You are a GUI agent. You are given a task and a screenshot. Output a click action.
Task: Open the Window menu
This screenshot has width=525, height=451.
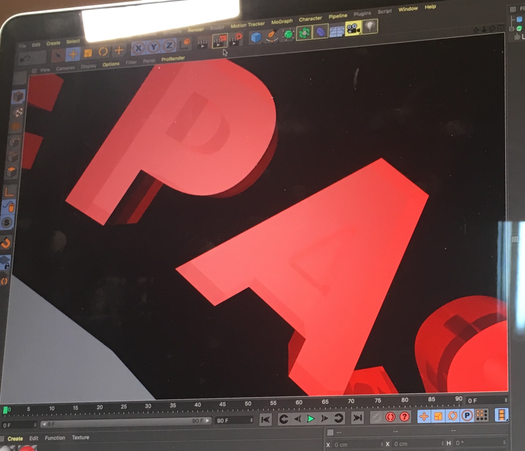tap(408, 9)
